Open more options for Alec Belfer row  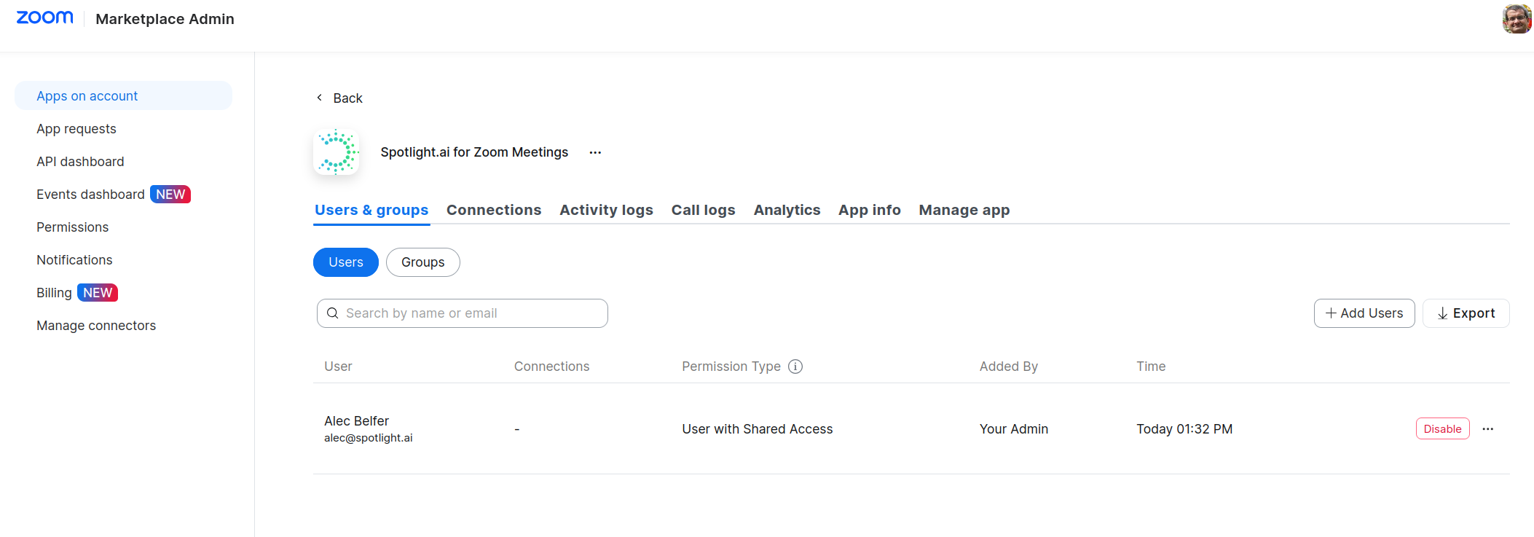click(x=1487, y=429)
